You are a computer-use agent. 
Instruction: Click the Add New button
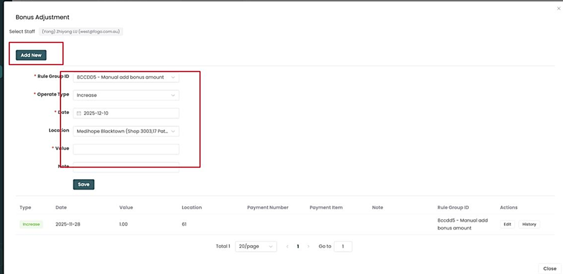pyautogui.click(x=31, y=55)
